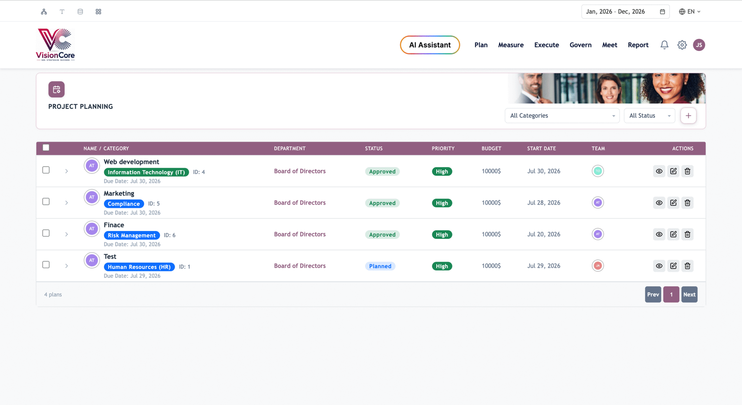Delete the Web development project
This screenshot has width=742, height=405.
688,171
